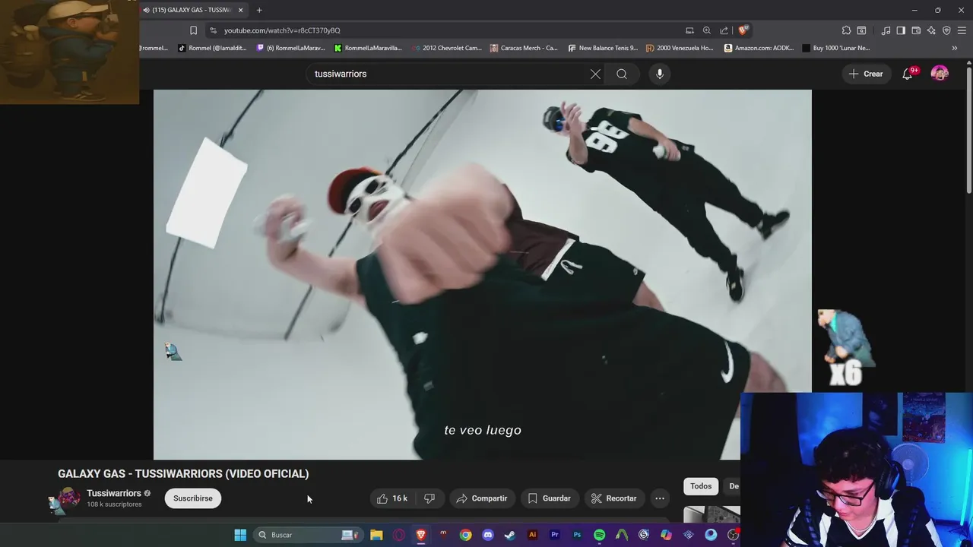Subscribe with the Suscribirse button
Image resolution: width=973 pixels, height=547 pixels.
point(193,498)
